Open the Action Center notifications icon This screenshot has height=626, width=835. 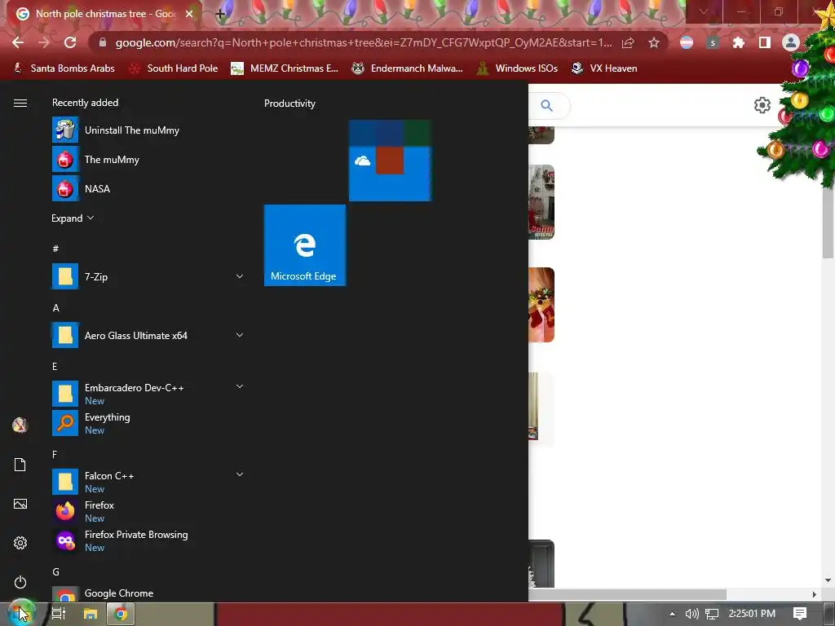[x=800, y=614]
